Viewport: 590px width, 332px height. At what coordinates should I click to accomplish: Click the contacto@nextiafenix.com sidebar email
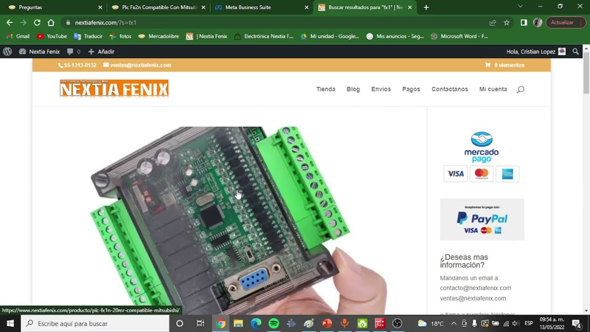pos(476,288)
